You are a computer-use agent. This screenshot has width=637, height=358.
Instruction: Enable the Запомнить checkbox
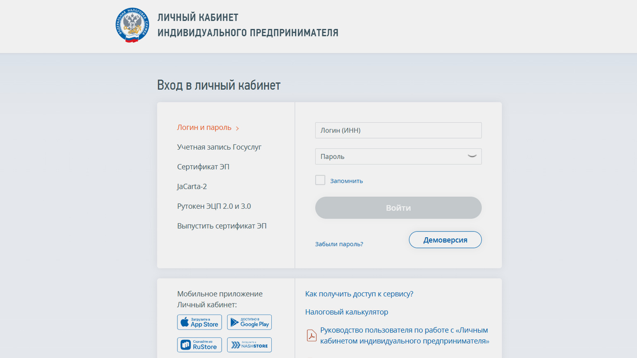click(320, 180)
